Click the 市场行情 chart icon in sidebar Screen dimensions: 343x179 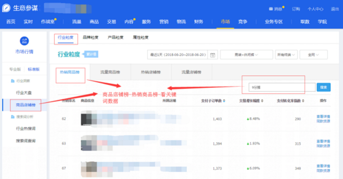coord(25,41)
